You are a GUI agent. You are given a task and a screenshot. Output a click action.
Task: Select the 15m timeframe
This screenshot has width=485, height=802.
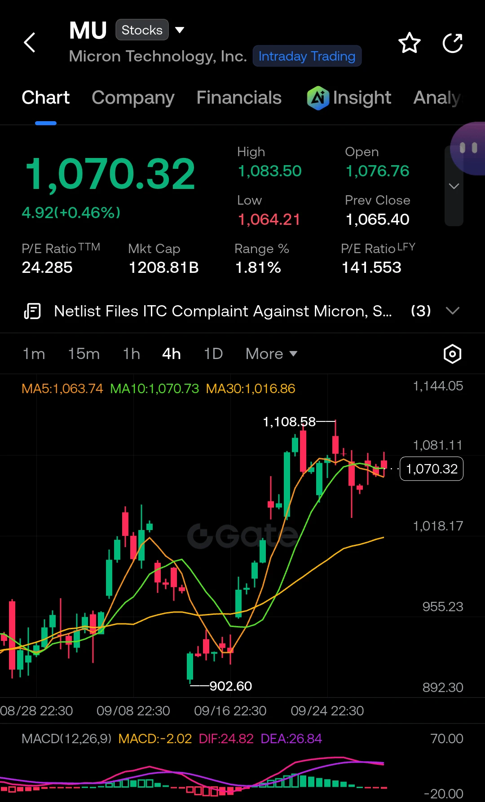84,354
